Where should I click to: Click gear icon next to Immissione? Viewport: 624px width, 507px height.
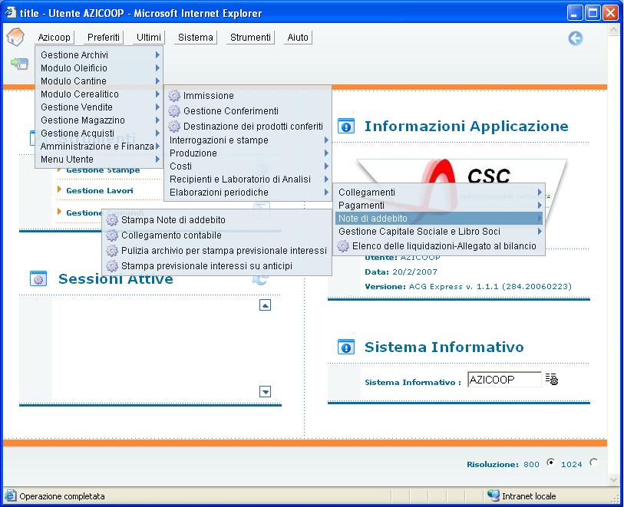pyautogui.click(x=174, y=95)
